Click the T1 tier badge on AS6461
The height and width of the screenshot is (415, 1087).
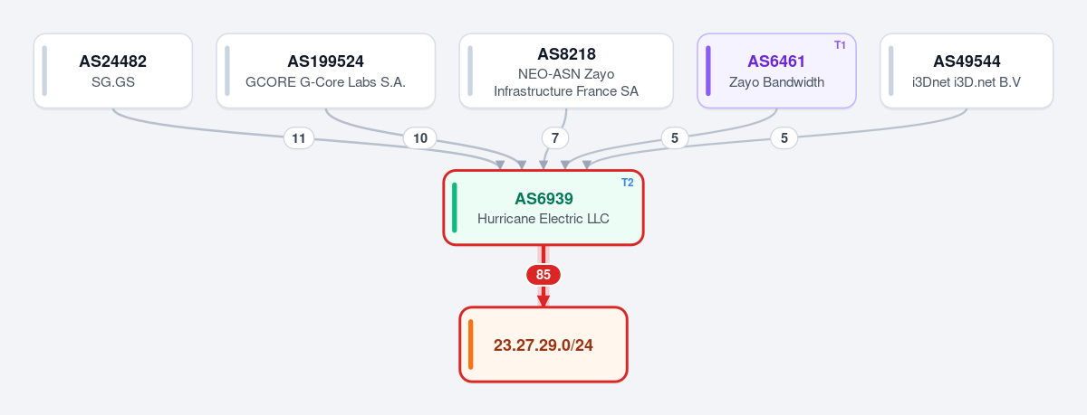coord(840,45)
